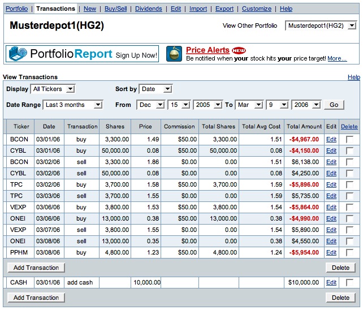Tick delete checkbox for CYBL sell row
Screen dimensions: 363x310
point(349,173)
